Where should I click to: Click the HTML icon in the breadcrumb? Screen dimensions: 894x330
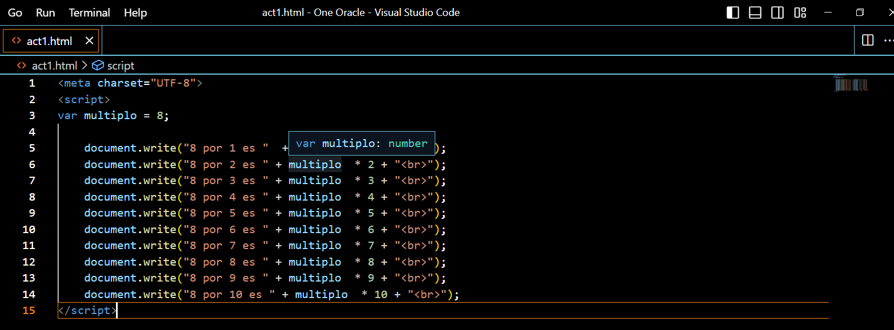point(21,66)
